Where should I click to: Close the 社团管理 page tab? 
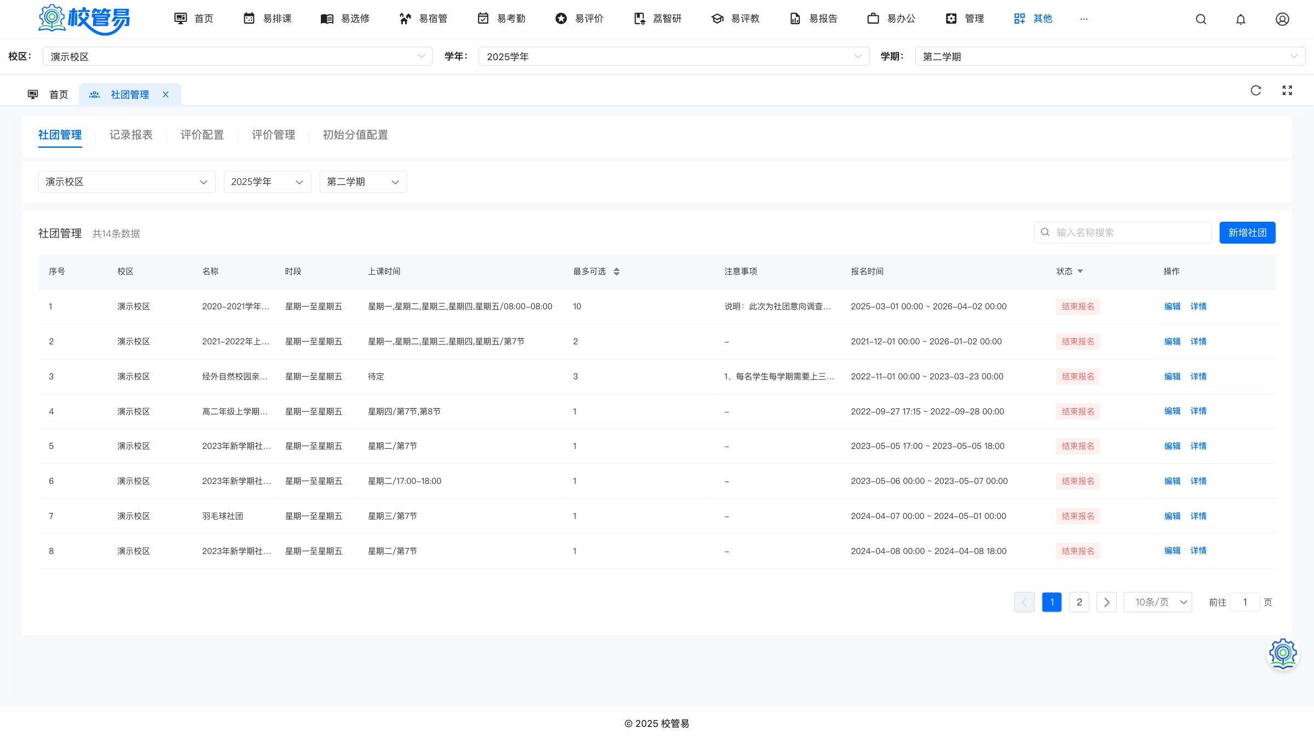point(165,95)
